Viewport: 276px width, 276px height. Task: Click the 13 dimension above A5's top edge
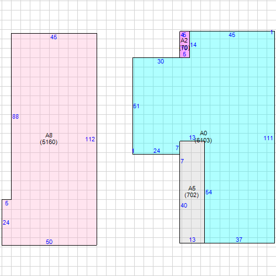[192, 137]
